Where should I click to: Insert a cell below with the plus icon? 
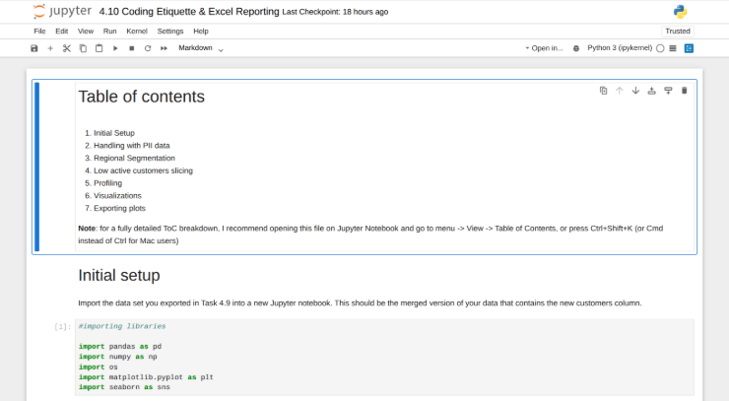point(50,48)
